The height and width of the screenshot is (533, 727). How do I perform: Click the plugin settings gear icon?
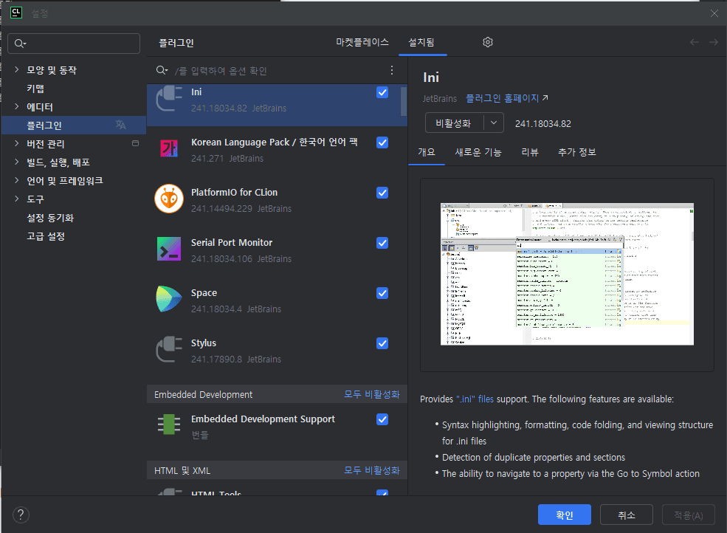tap(487, 42)
